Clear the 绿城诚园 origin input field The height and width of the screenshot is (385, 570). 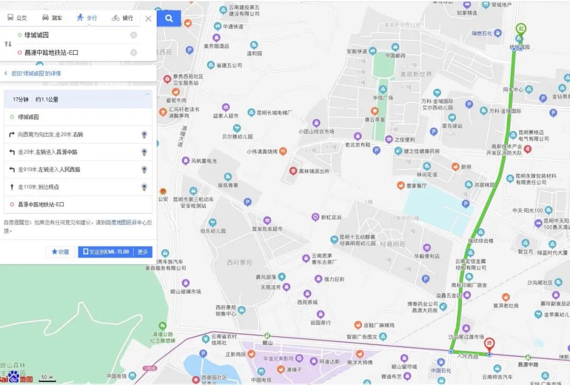(x=133, y=35)
